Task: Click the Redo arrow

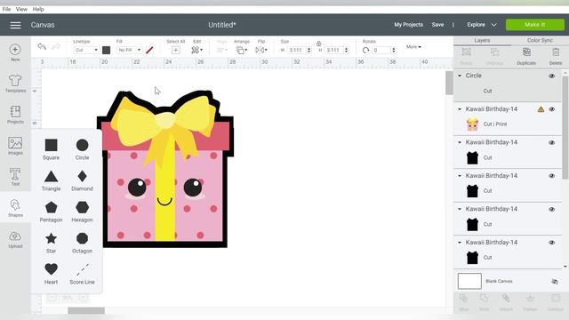Action: click(x=55, y=46)
